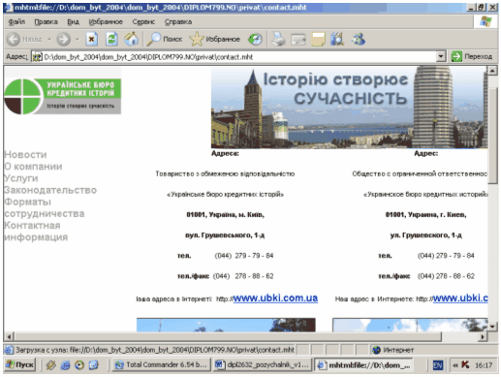This screenshot has width=501, height=377.
Task: Go to the Home page icon
Action: click(x=131, y=39)
